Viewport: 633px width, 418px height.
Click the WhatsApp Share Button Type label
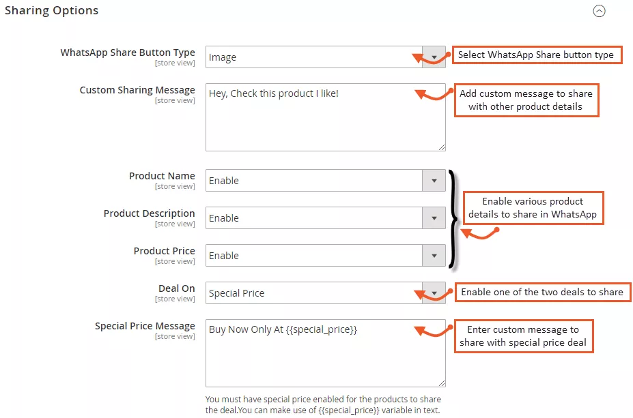pyautogui.click(x=128, y=53)
